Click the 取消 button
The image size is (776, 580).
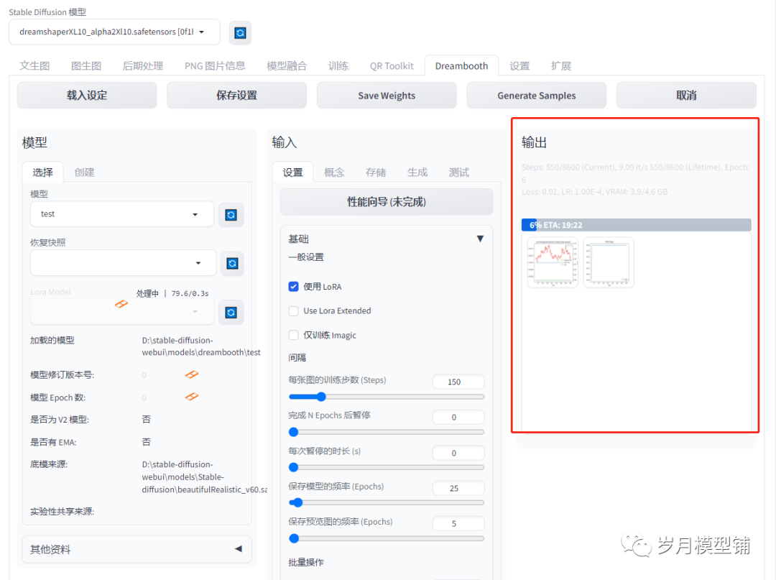point(686,95)
